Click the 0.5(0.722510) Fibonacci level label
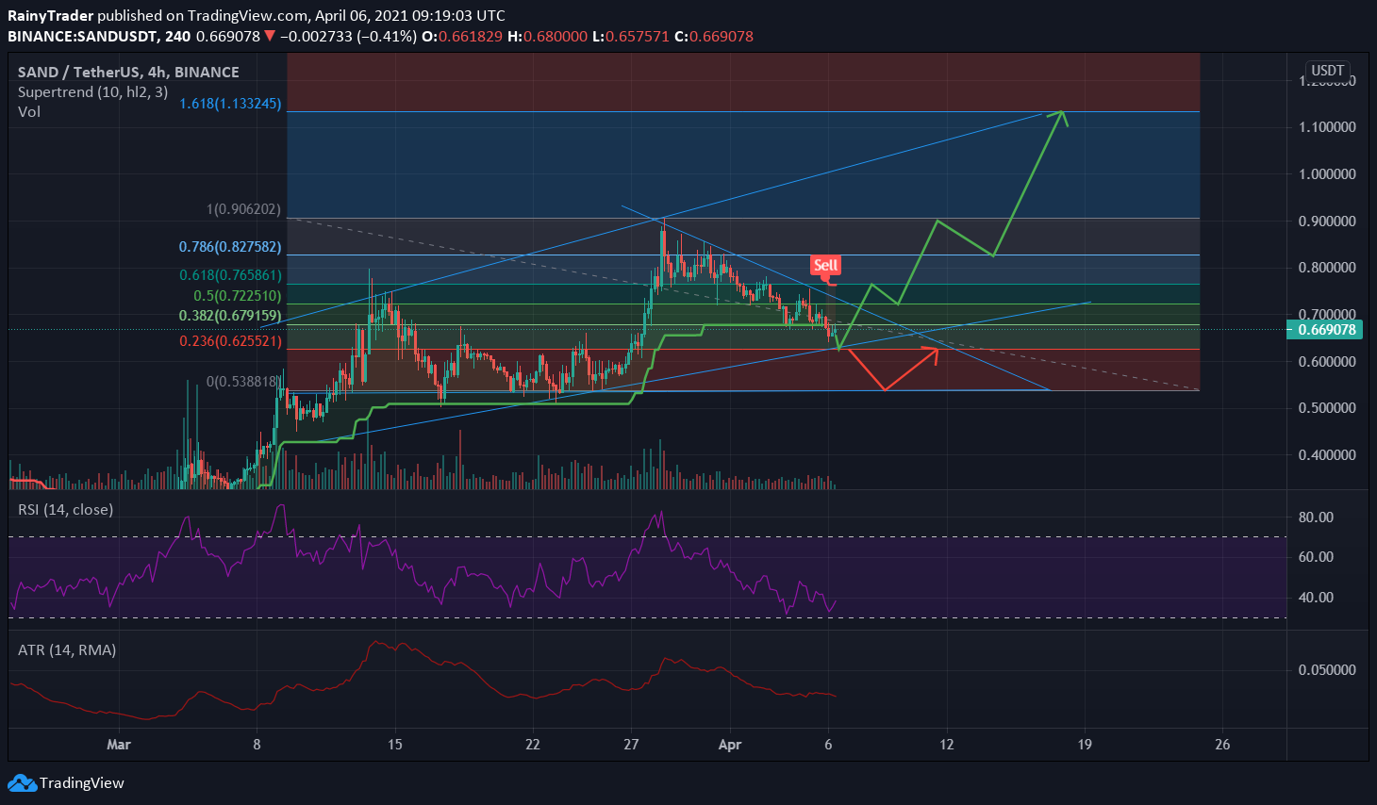 [x=238, y=296]
